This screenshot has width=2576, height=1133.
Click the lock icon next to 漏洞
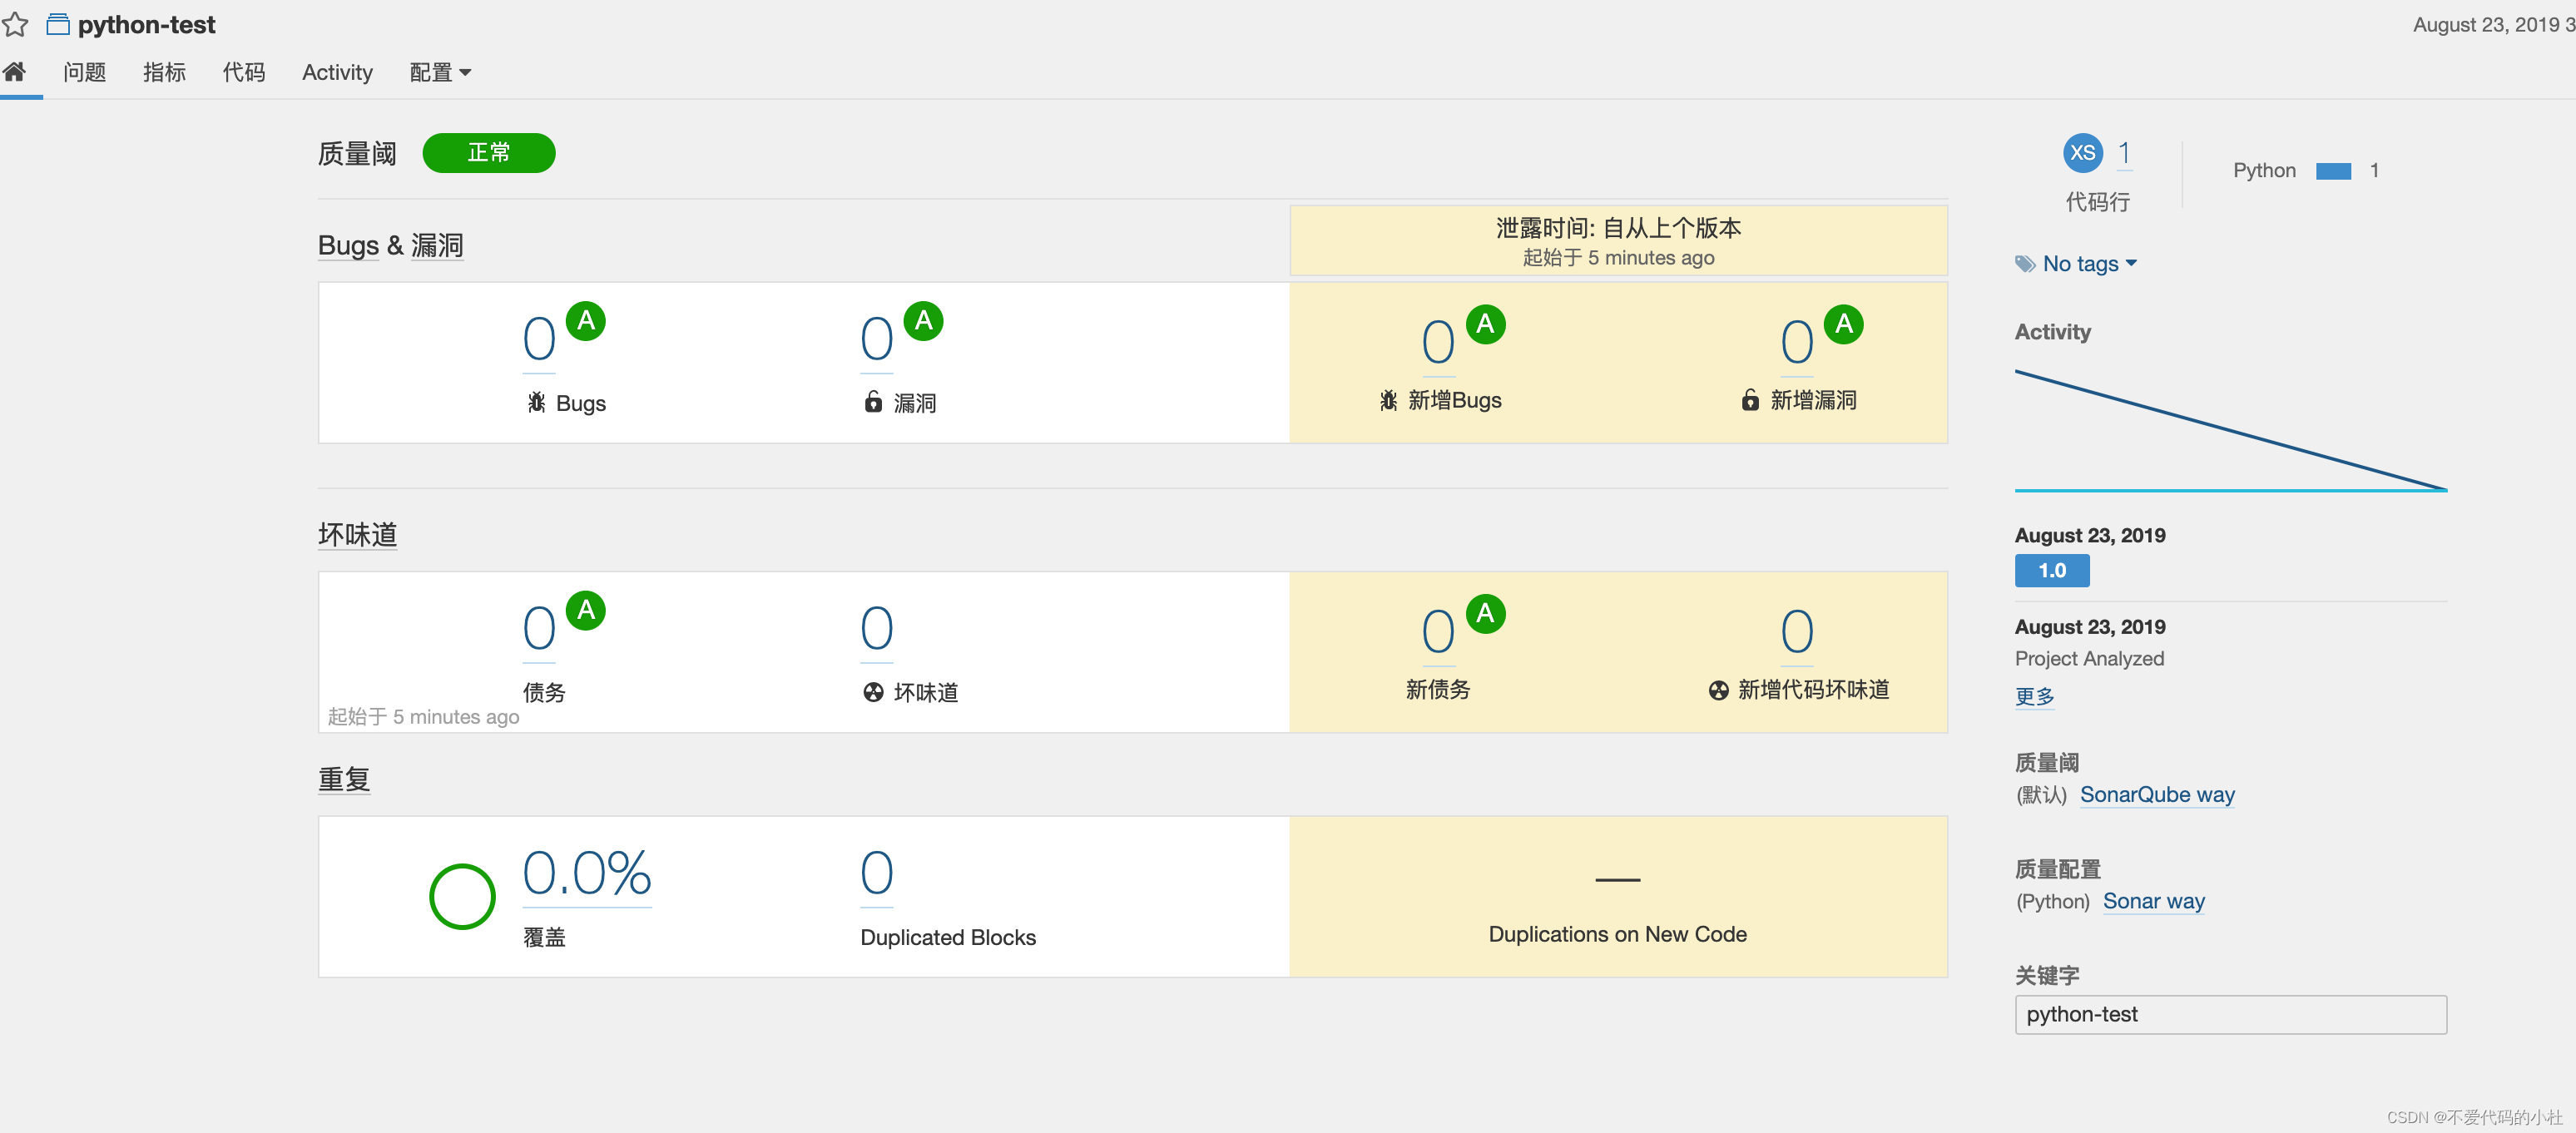click(x=873, y=402)
